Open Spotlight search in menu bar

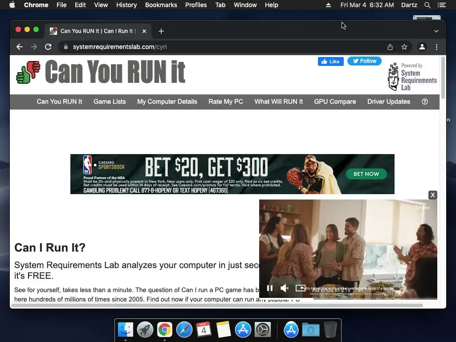point(427,5)
